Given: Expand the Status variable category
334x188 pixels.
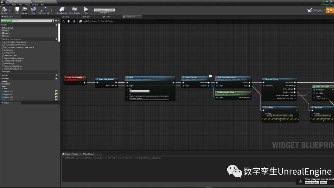Looking at the screenshot, I should click(x=1, y=86).
